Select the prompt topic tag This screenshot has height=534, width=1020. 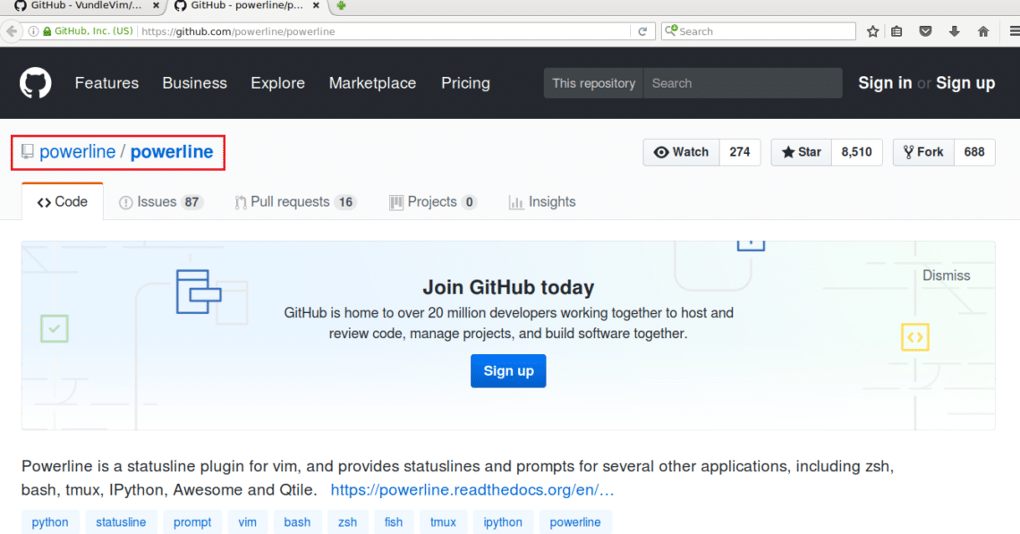(192, 522)
